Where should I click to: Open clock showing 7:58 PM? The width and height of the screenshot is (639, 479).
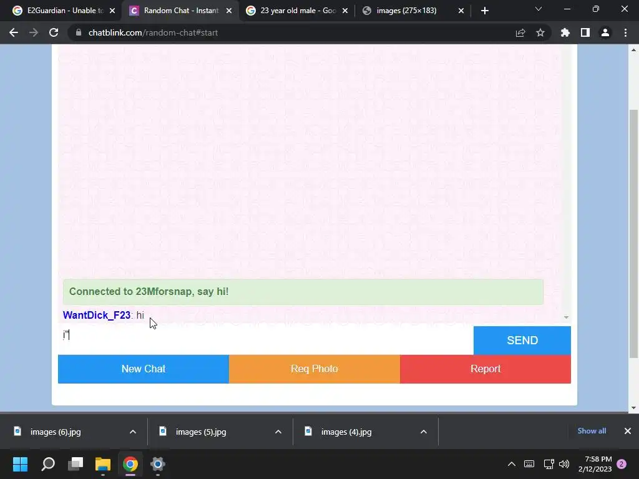595,464
